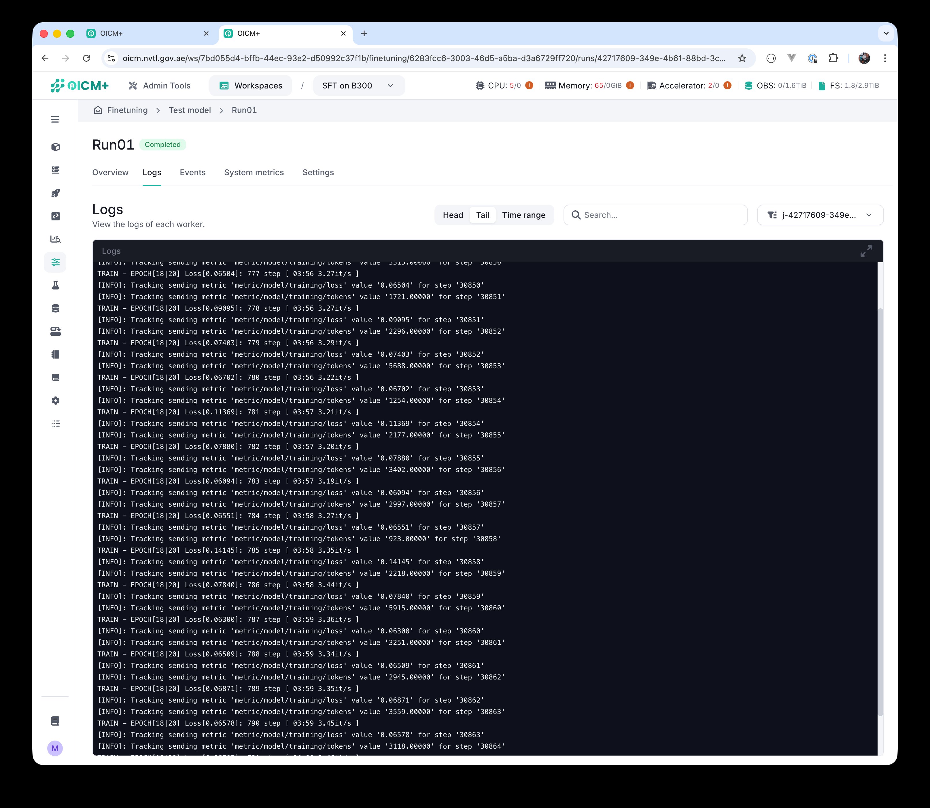Image resolution: width=930 pixels, height=808 pixels.
Task: Open the chart magnifier icon in the sidebar
Action: click(55, 239)
